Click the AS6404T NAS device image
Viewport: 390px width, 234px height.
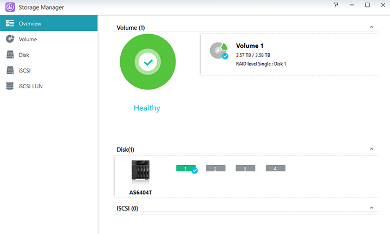click(x=140, y=172)
